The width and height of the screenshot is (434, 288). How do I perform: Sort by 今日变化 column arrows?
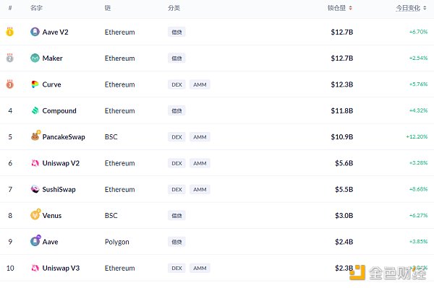425,8
